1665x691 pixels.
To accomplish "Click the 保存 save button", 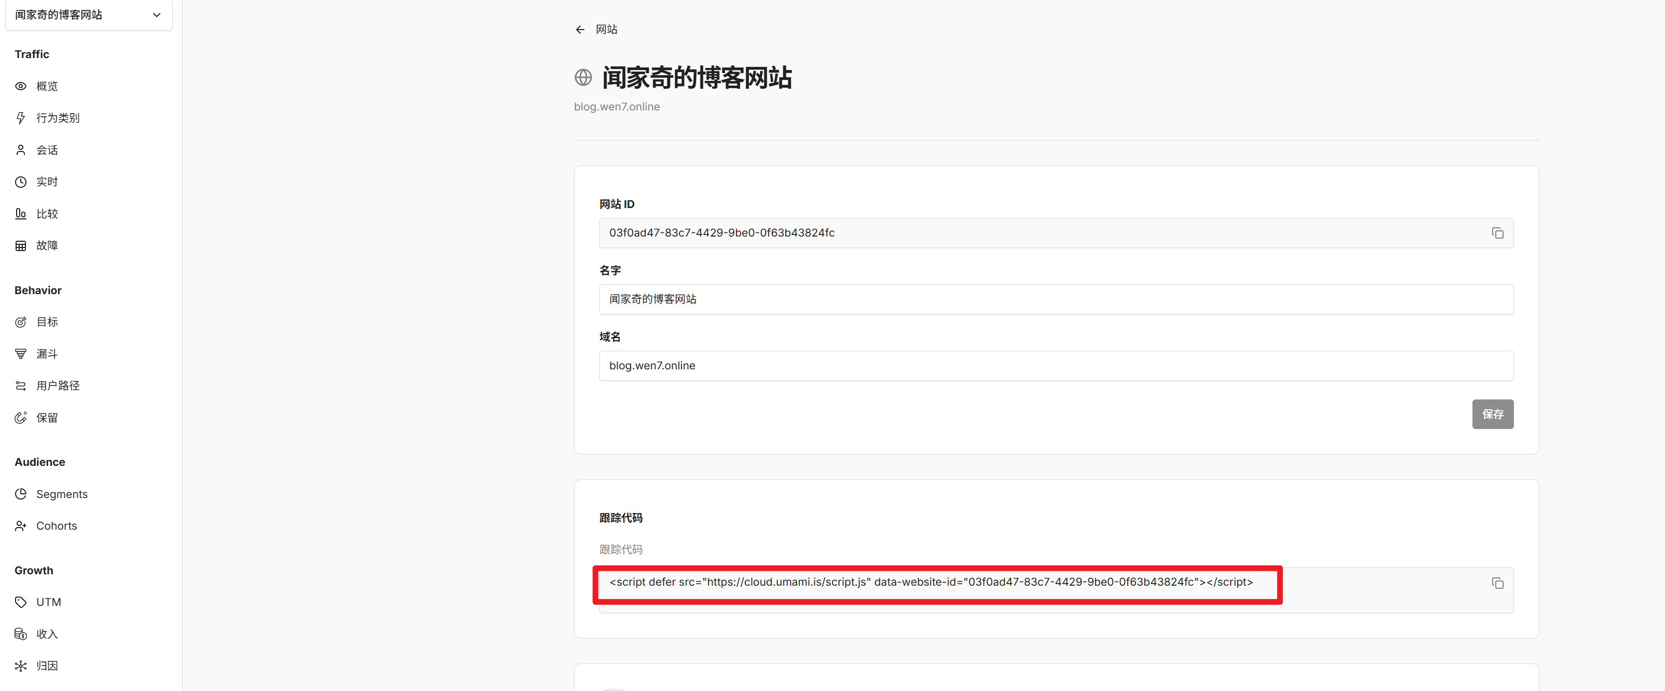I will [1492, 414].
